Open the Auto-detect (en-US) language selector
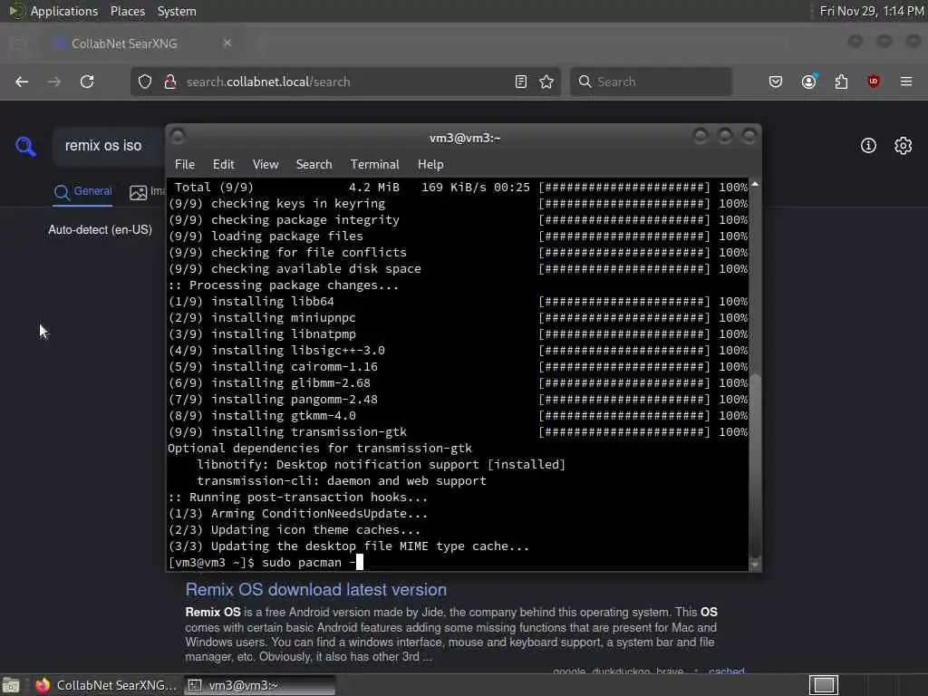Image resolution: width=928 pixels, height=696 pixels. tap(100, 229)
